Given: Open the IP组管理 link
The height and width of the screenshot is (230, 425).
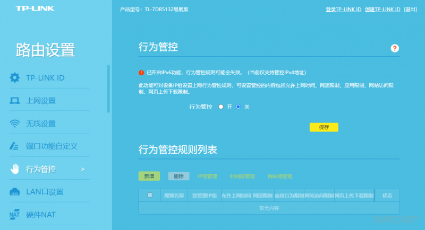Looking at the screenshot, I should [207, 176].
